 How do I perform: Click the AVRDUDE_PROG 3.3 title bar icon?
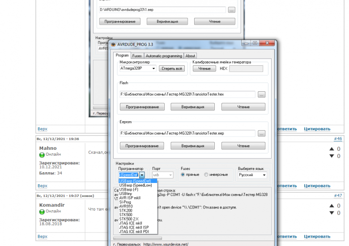(113, 44)
